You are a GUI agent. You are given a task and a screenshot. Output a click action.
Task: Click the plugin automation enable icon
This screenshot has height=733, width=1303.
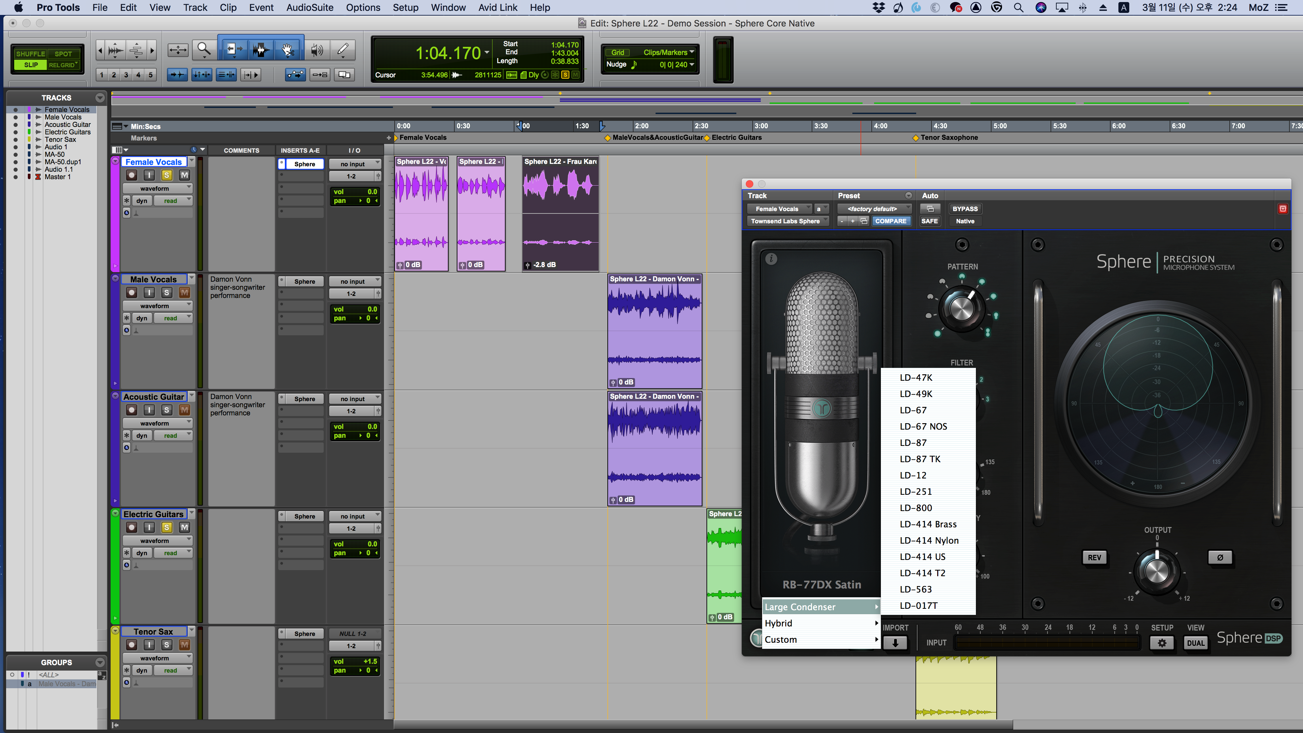(x=930, y=209)
